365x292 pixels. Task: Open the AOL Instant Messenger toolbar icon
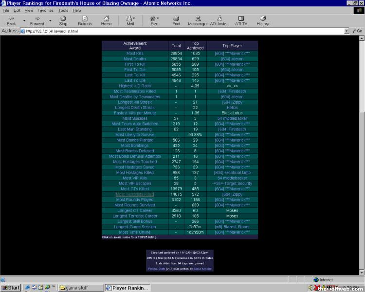[220, 20]
